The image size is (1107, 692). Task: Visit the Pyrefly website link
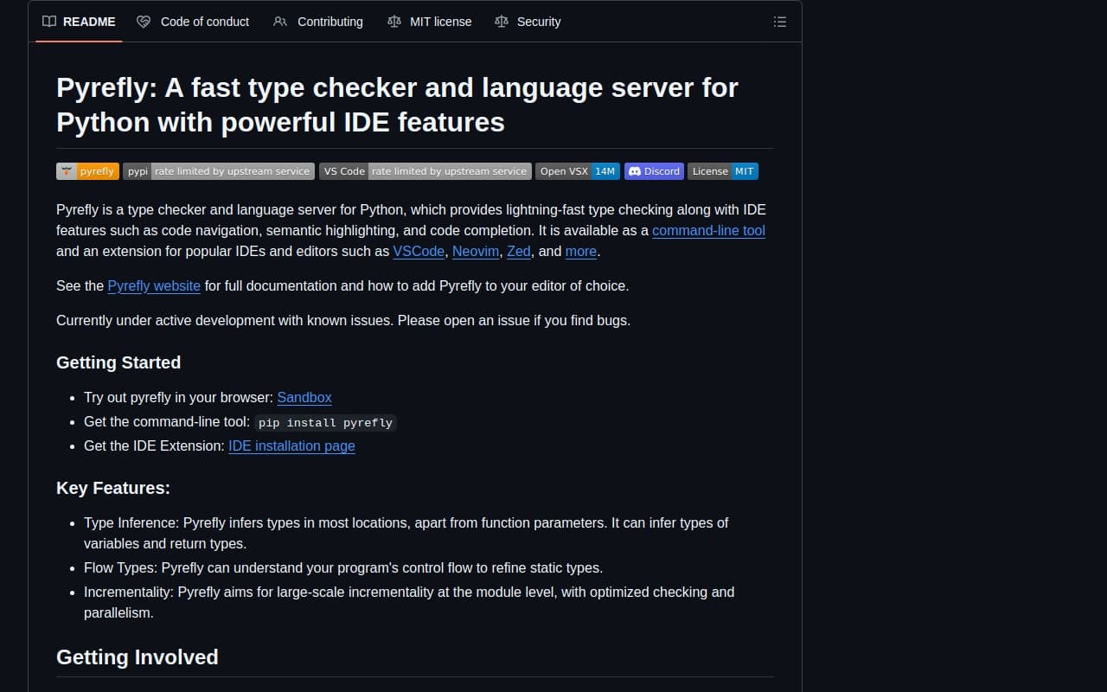(x=153, y=285)
